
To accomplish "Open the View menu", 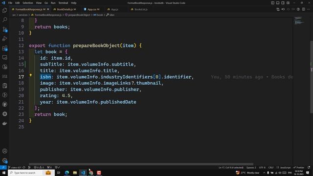I will [x=39, y=3].
